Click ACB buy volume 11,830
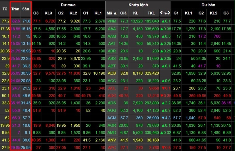The height and width of the screenshot is (151, 235). [74, 73]
